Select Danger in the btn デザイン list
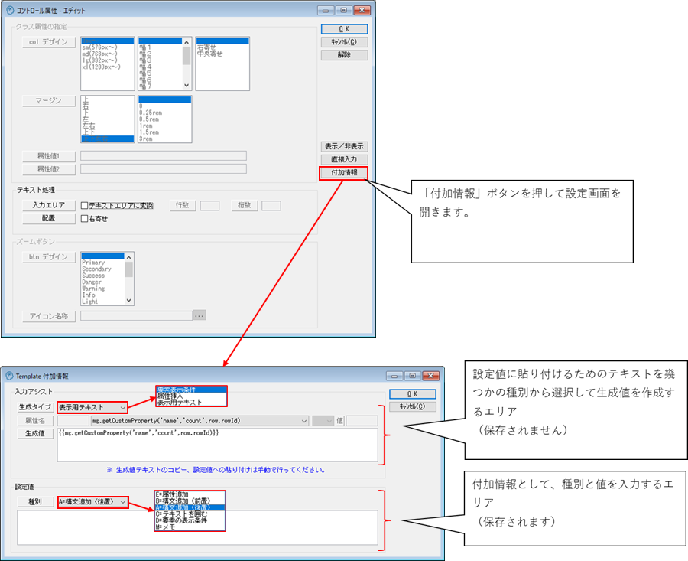This screenshot has height=561, width=688. [92, 282]
